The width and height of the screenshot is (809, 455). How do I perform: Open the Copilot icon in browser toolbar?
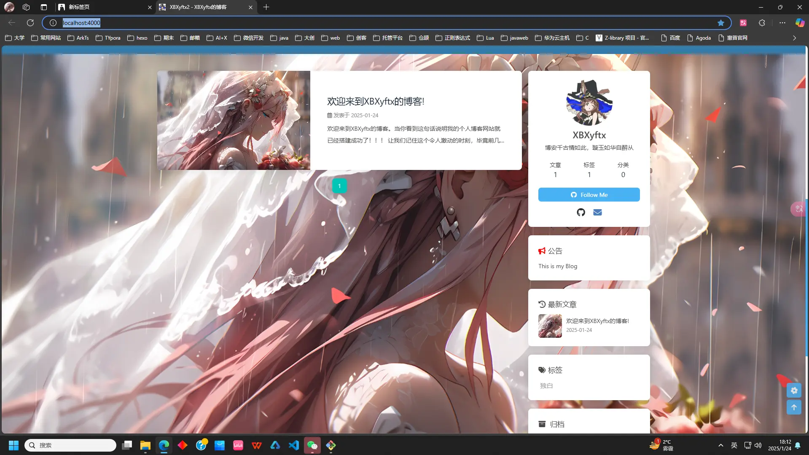[x=799, y=23]
